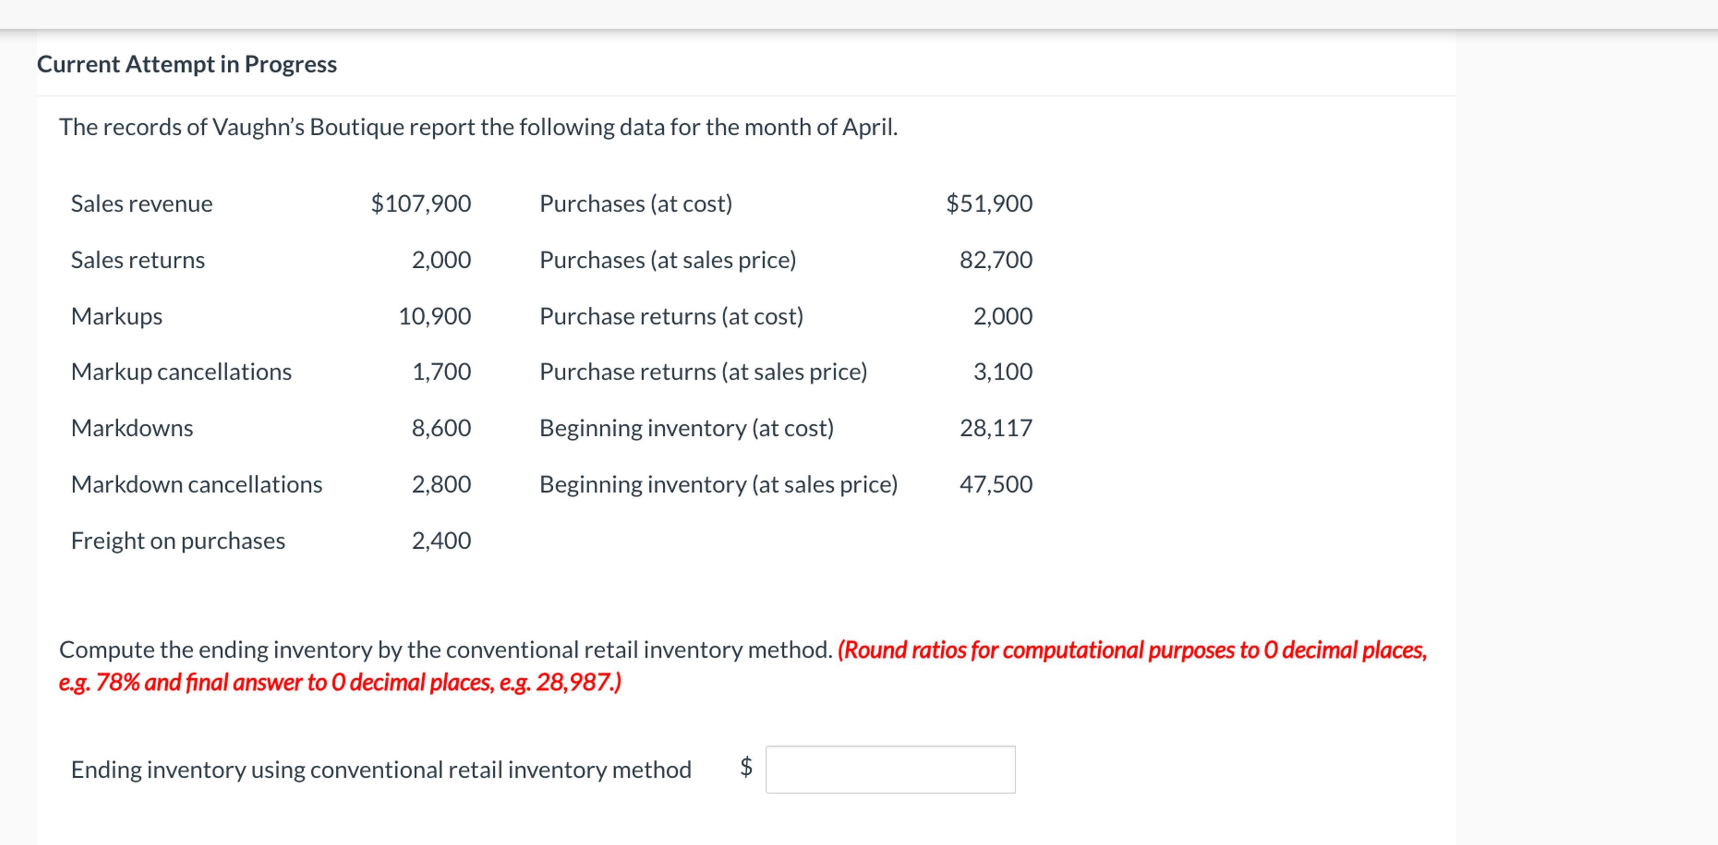1718x845 pixels.
Task: Click the Purchases (at cost) label
Action: 635,204
